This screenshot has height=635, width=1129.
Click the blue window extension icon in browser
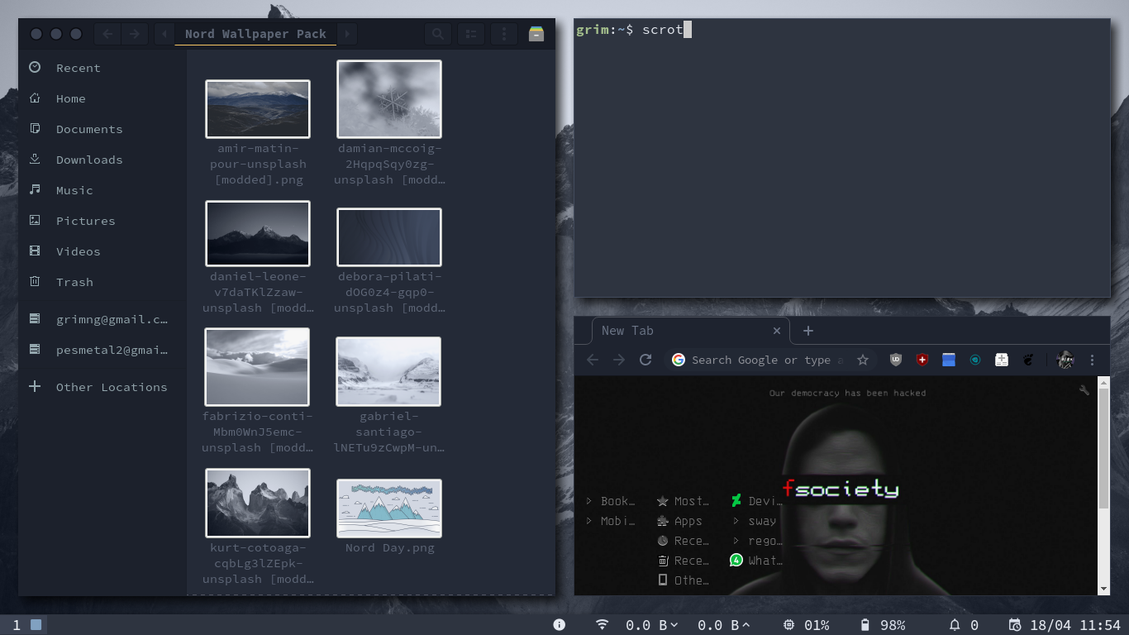tap(949, 360)
